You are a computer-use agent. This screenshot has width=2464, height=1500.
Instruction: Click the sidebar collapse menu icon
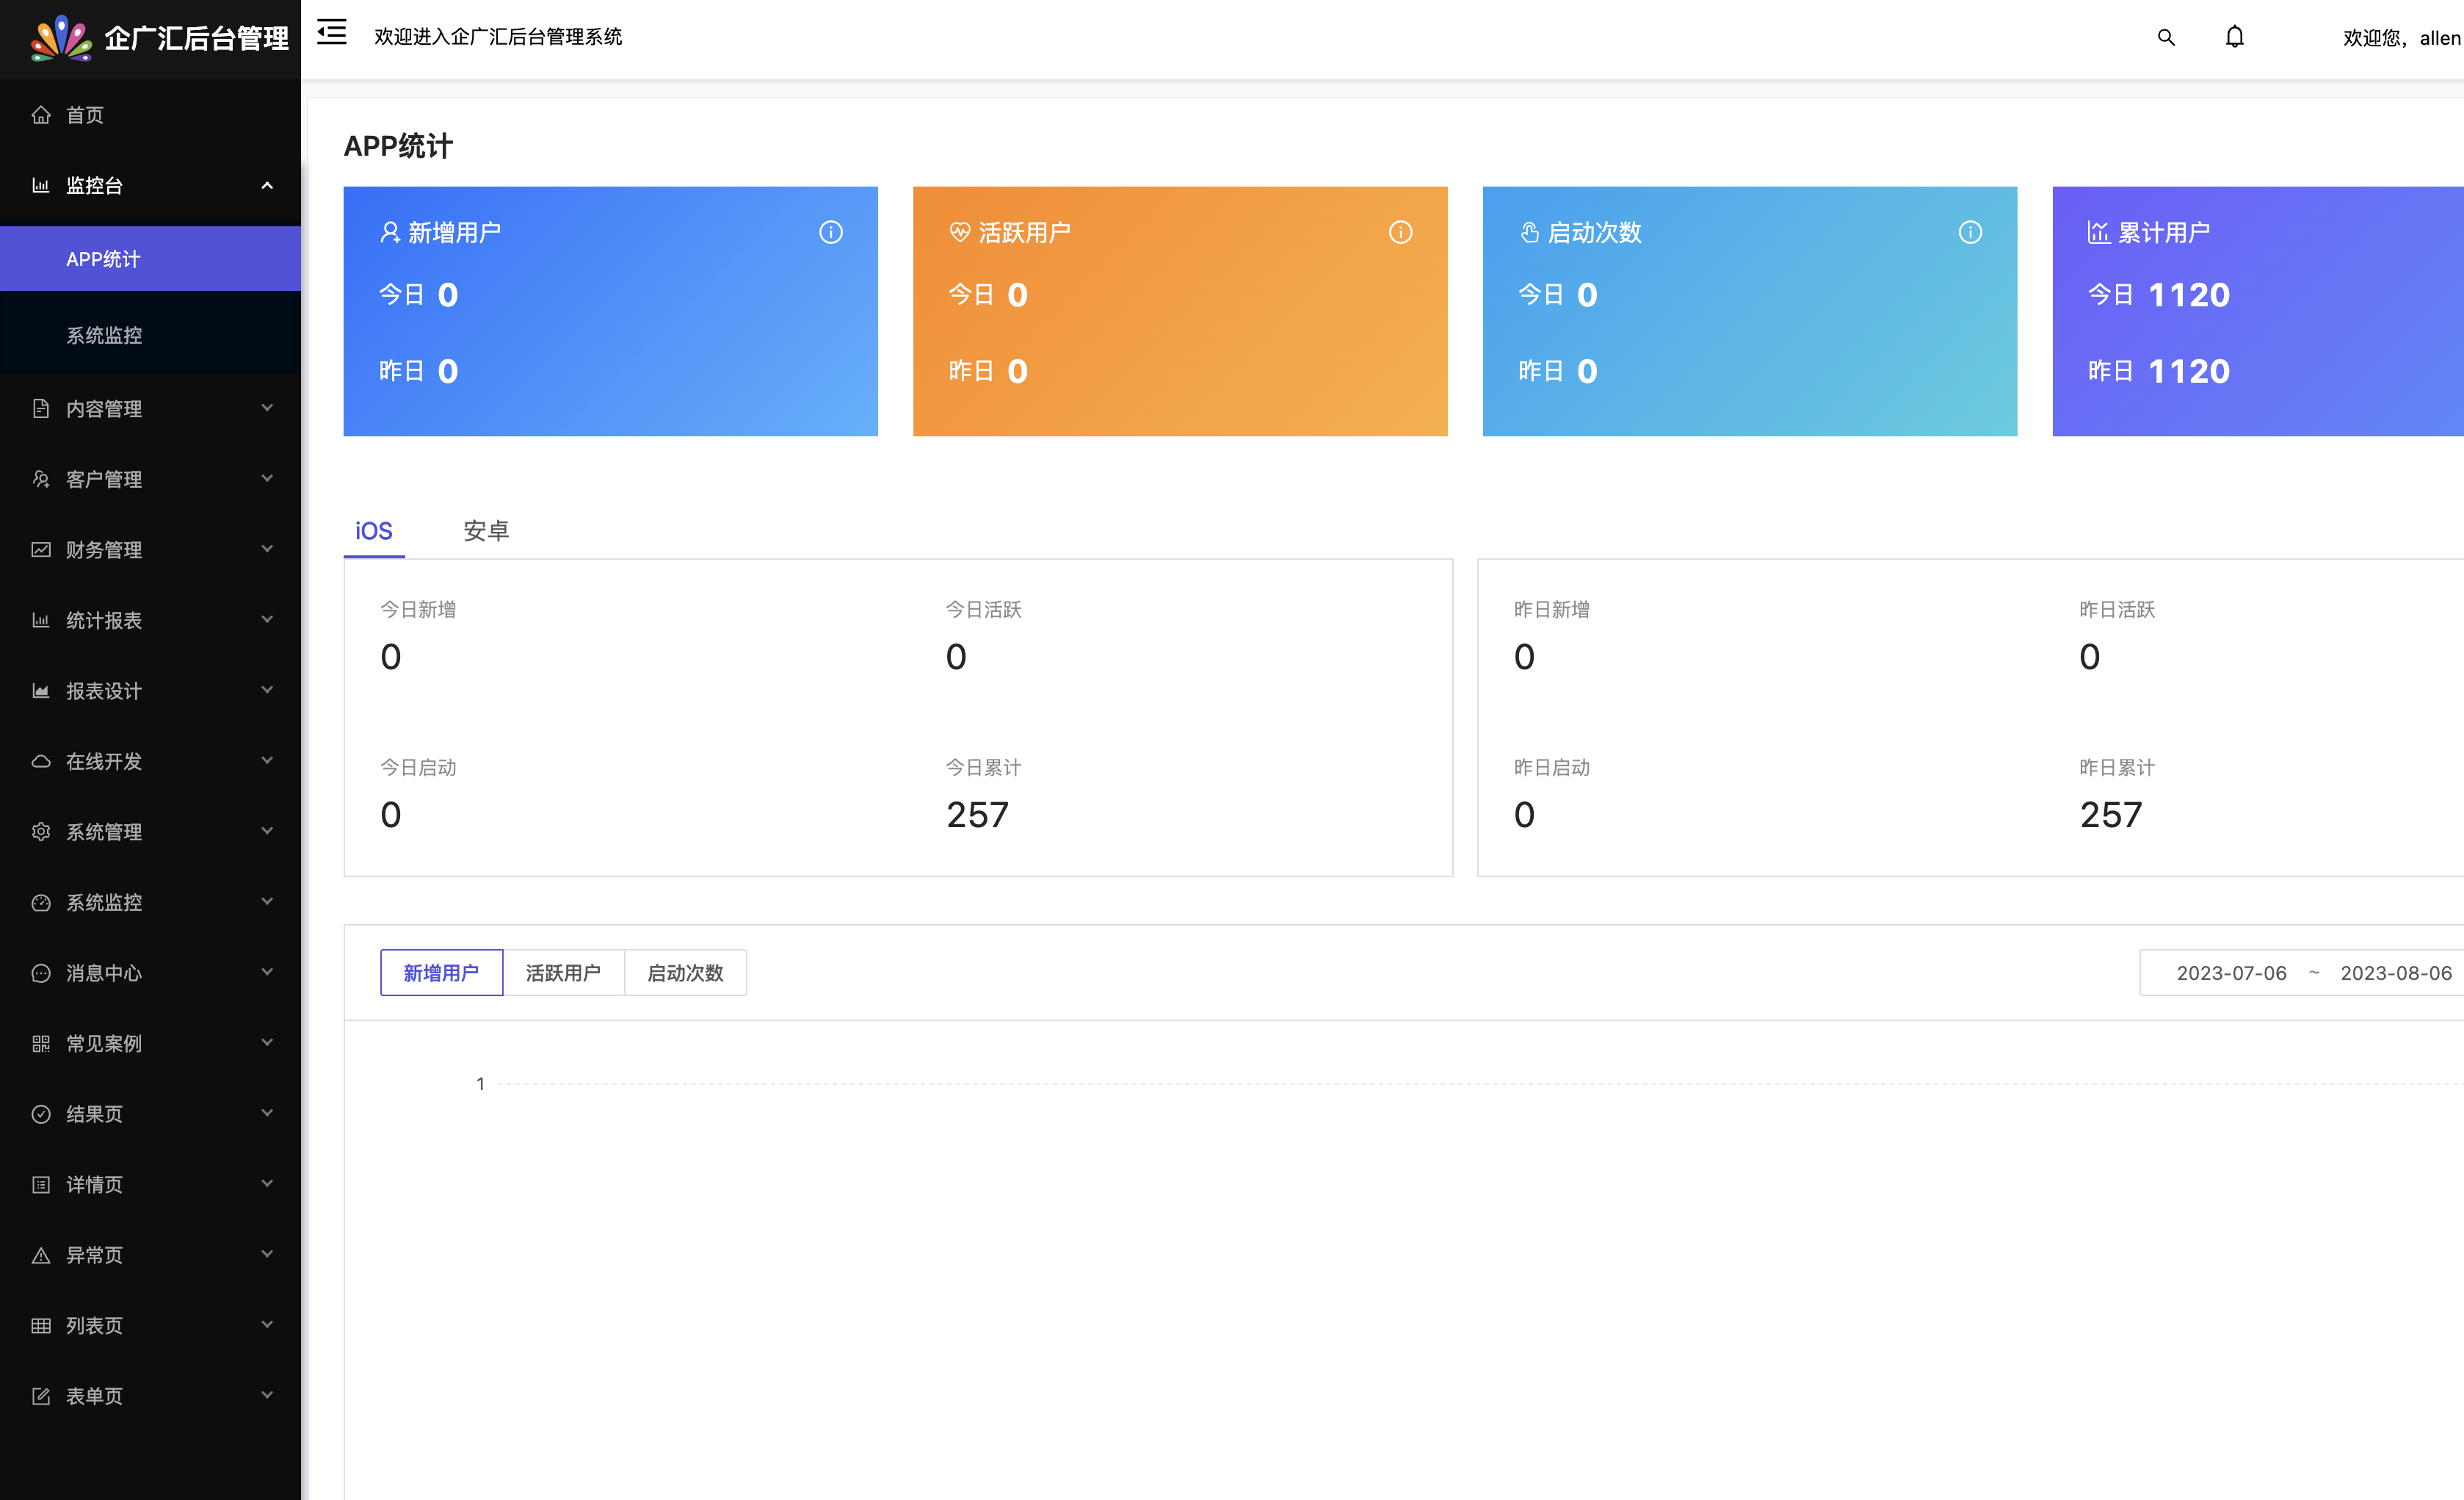331,32
